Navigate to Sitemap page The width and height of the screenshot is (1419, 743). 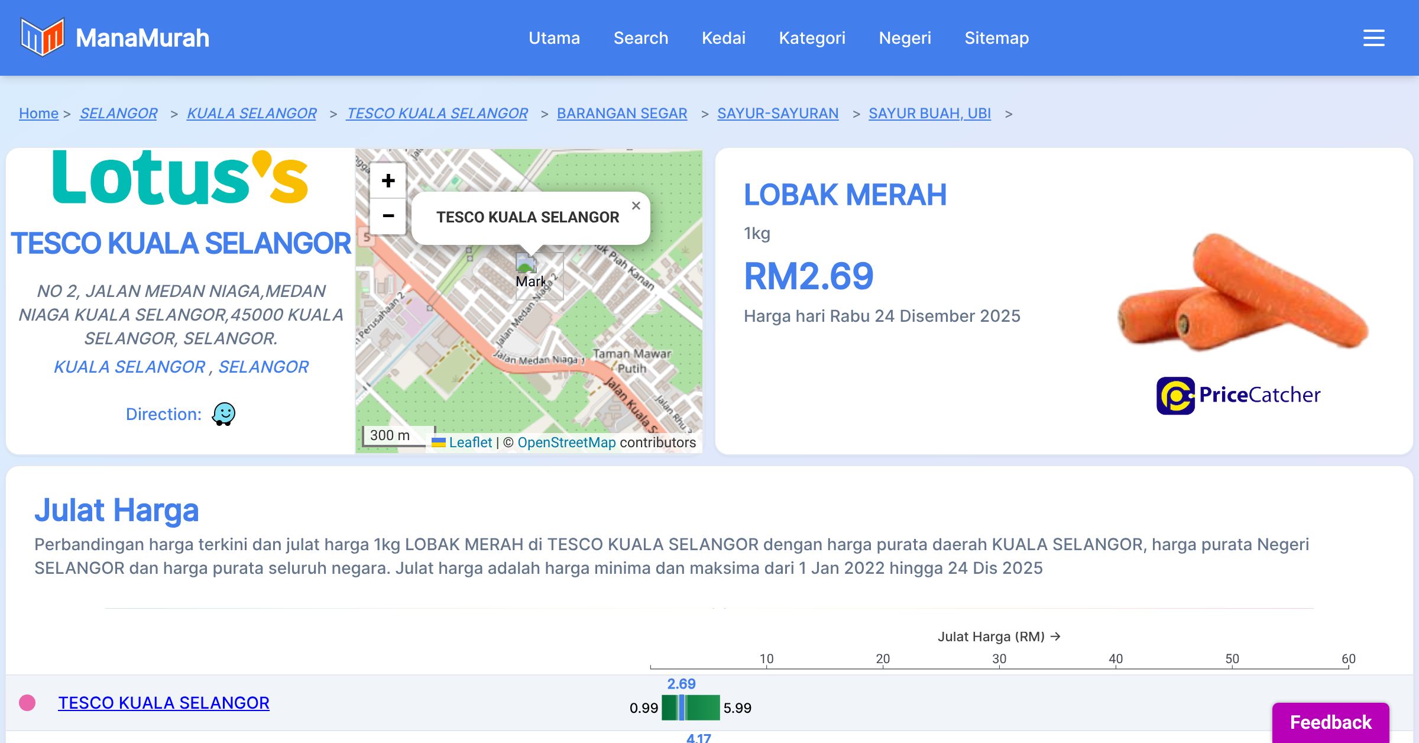click(996, 38)
